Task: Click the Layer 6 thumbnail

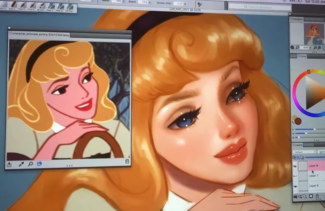Action: (x=303, y=186)
